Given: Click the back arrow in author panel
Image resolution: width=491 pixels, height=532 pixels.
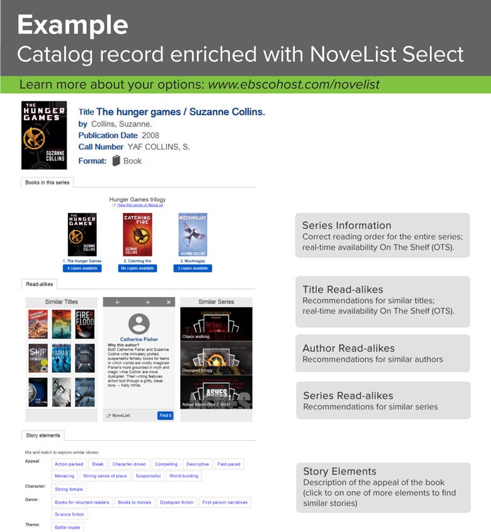Looking at the screenshot, I should [118, 302].
